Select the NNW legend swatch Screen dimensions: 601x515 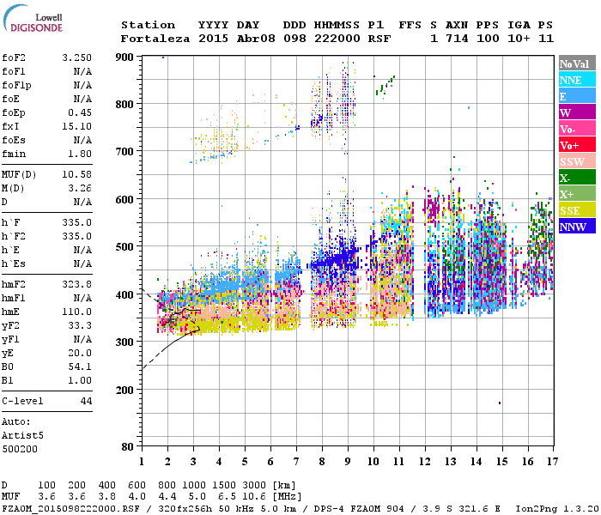[577, 227]
